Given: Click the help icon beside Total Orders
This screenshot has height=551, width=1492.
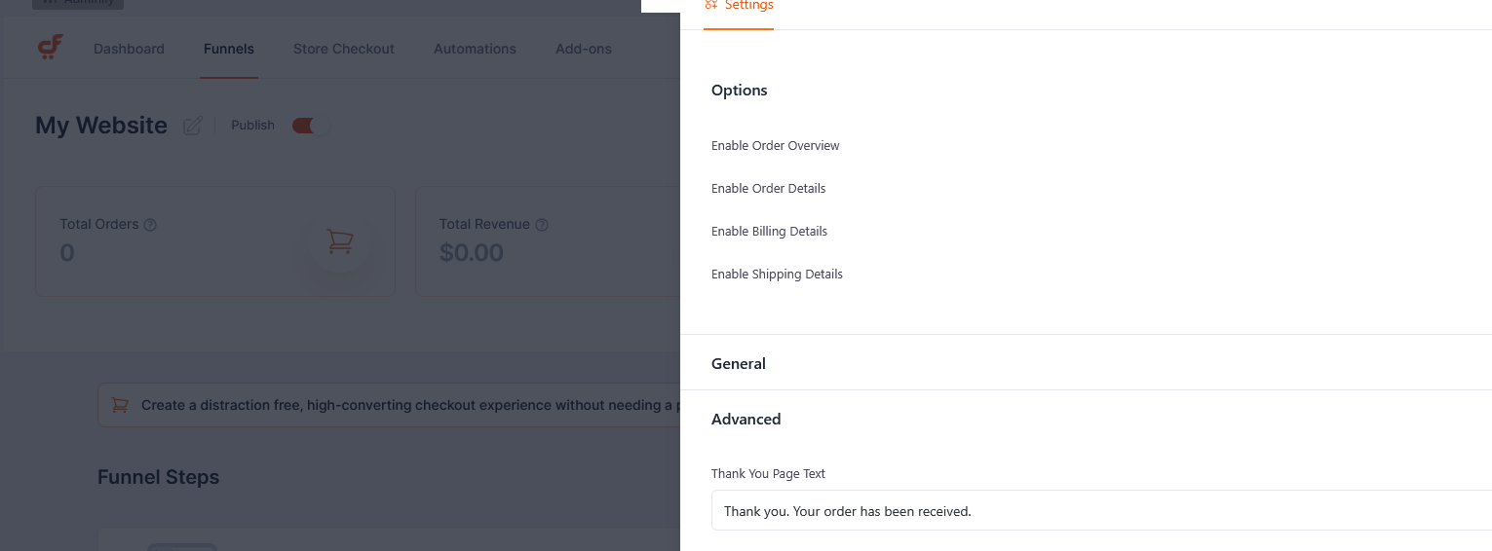Looking at the screenshot, I should (150, 225).
